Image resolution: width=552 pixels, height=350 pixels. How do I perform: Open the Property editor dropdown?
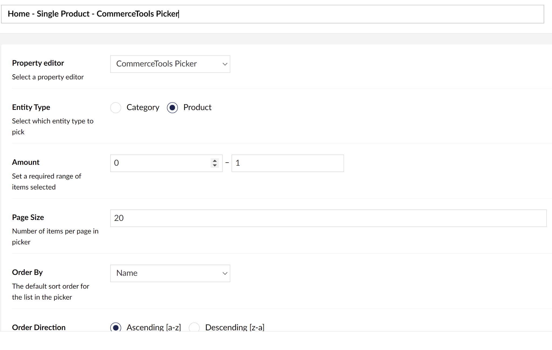(170, 64)
